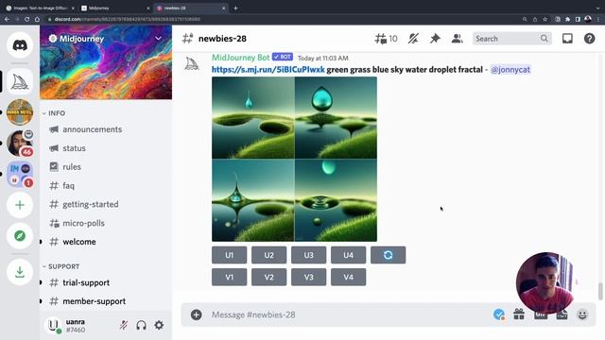
Task: Make variations with V3 button
Action: click(x=309, y=277)
